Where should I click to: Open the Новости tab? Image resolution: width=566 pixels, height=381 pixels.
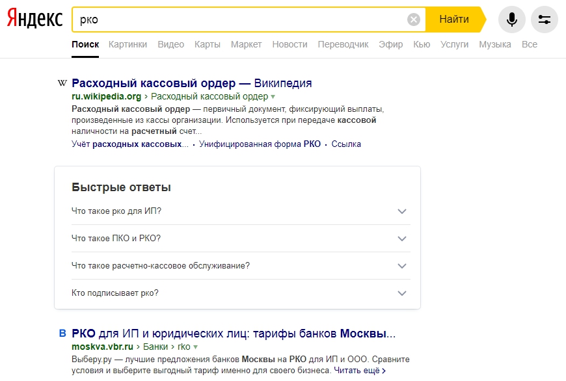click(290, 44)
